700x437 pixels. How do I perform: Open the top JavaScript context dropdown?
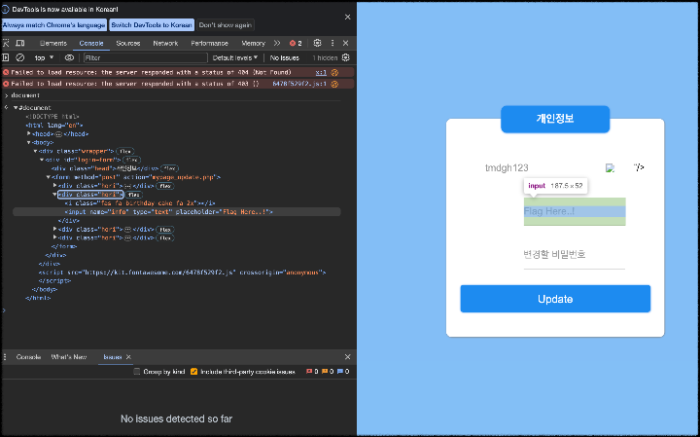[x=44, y=57]
